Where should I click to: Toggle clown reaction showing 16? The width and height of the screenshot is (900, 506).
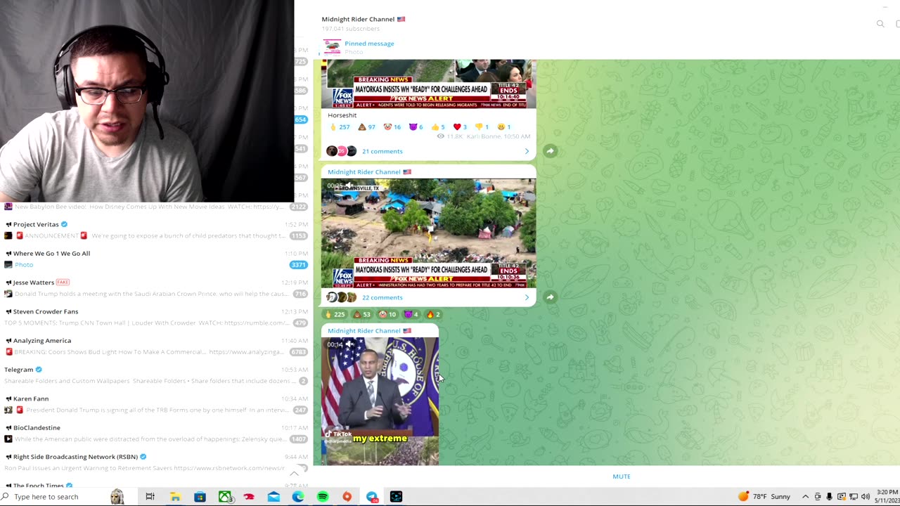392,127
